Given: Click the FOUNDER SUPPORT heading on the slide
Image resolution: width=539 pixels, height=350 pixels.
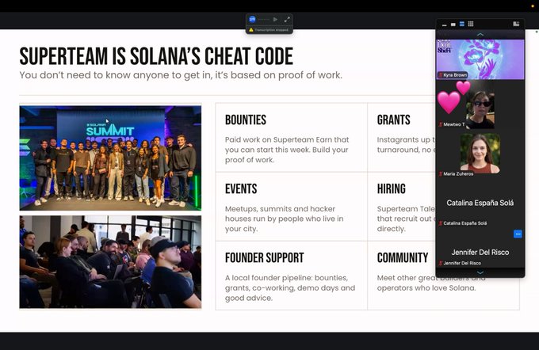Looking at the screenshot, I should pyautogui.click(x=264, y=258).
